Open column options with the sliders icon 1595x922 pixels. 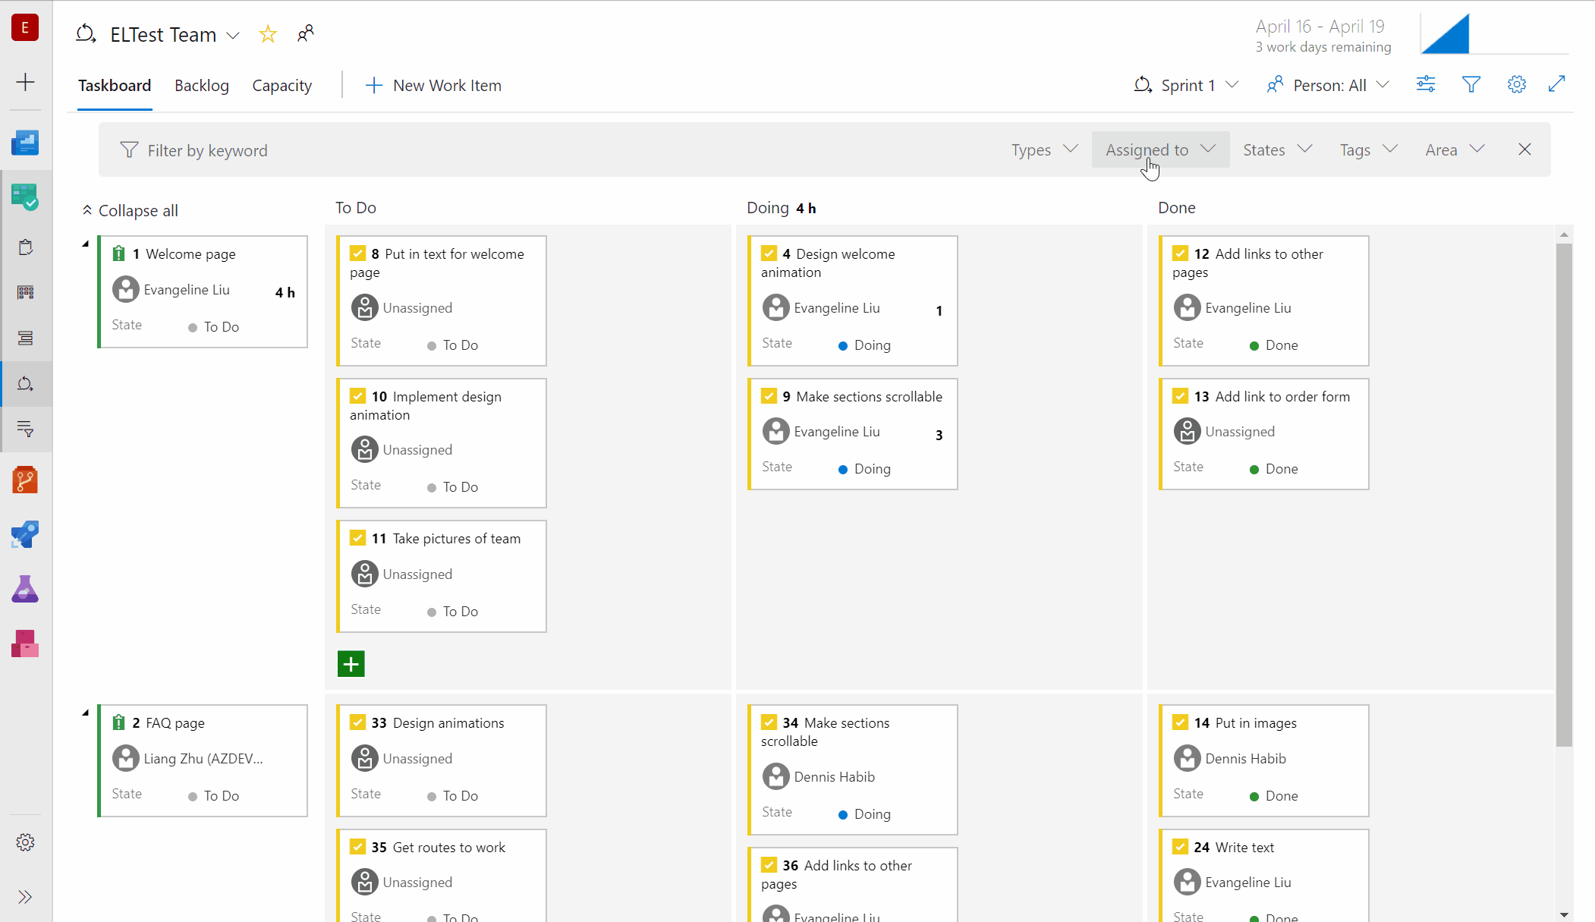1426,84
